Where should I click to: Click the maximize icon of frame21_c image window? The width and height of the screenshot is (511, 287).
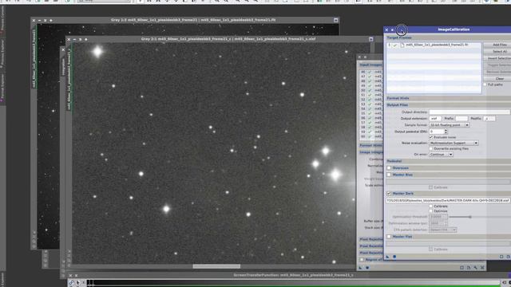370,39
